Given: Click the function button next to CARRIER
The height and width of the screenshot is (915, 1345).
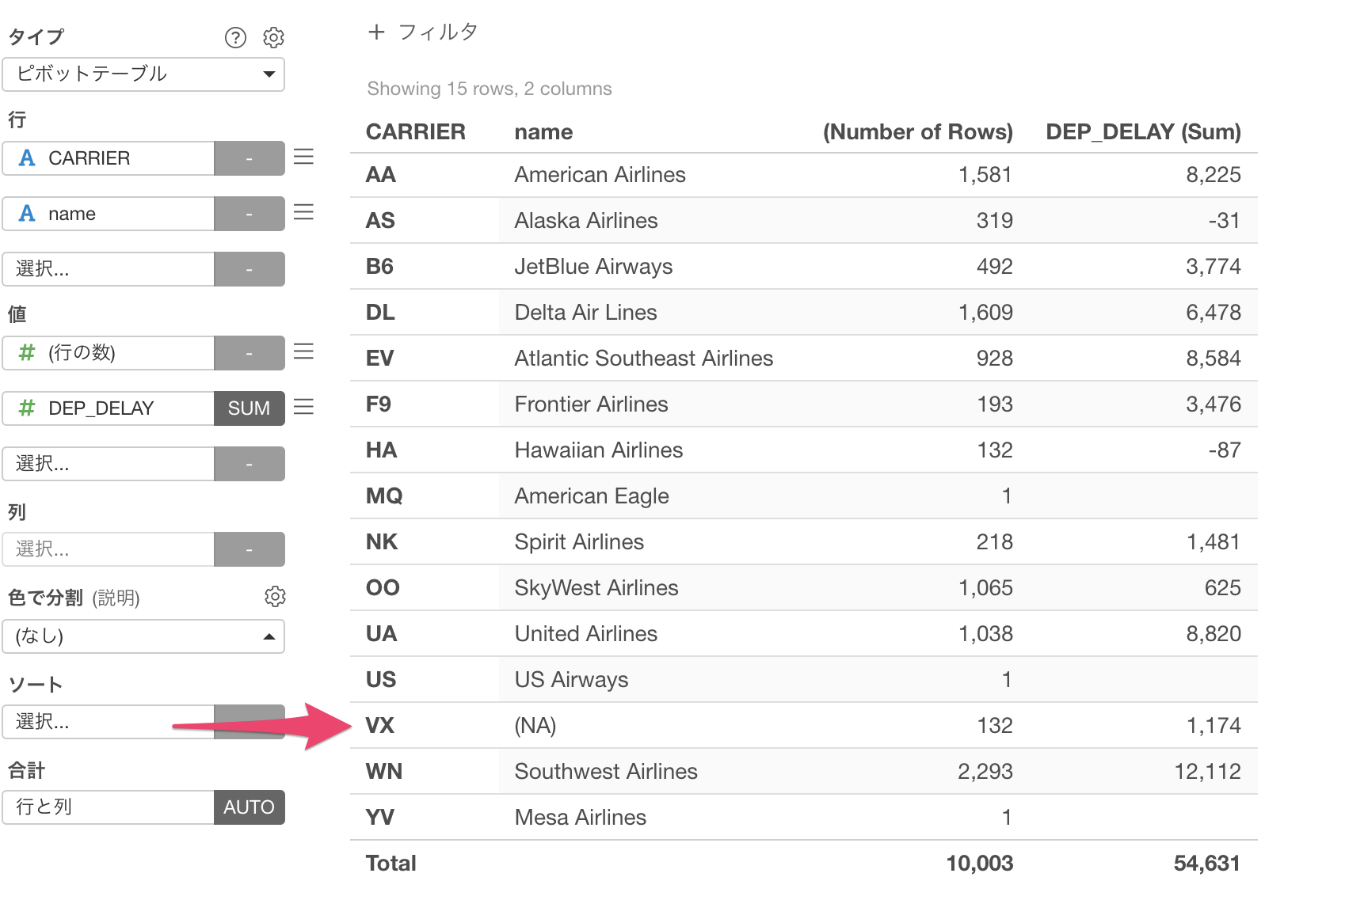Looking at the screenshot, I should click(x=250, y=158).
